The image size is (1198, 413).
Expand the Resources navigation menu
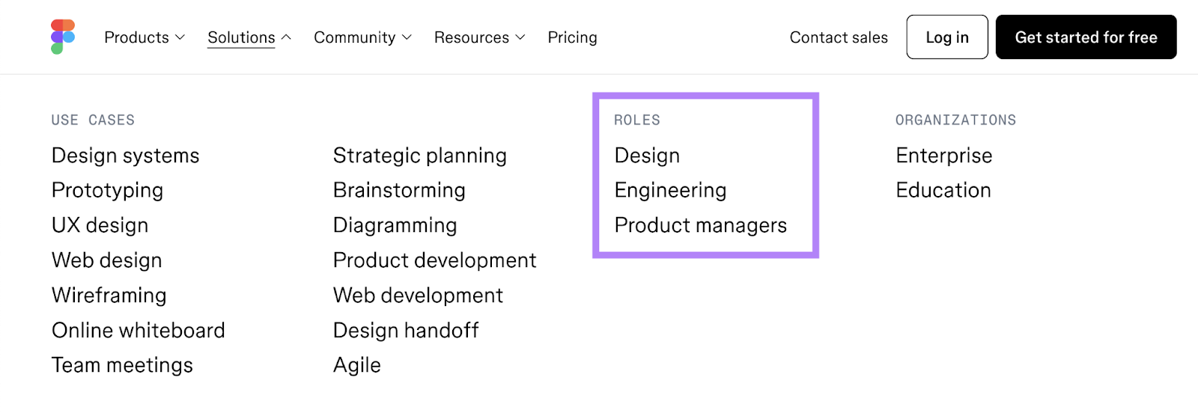tap(479, 37)
